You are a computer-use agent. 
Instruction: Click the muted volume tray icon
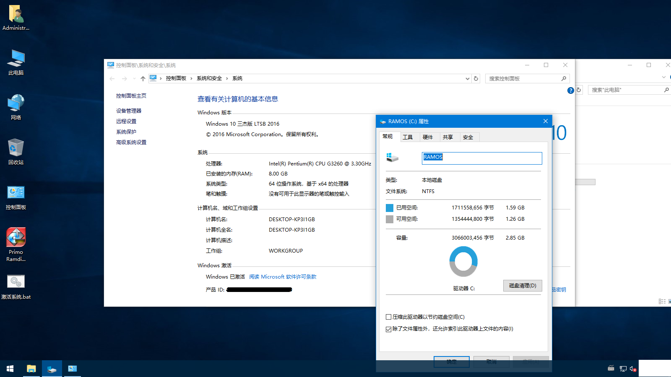click(x=633, y=369)
